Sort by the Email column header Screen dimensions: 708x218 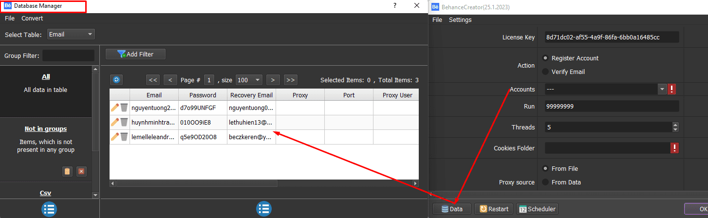[x=154, y=95]
